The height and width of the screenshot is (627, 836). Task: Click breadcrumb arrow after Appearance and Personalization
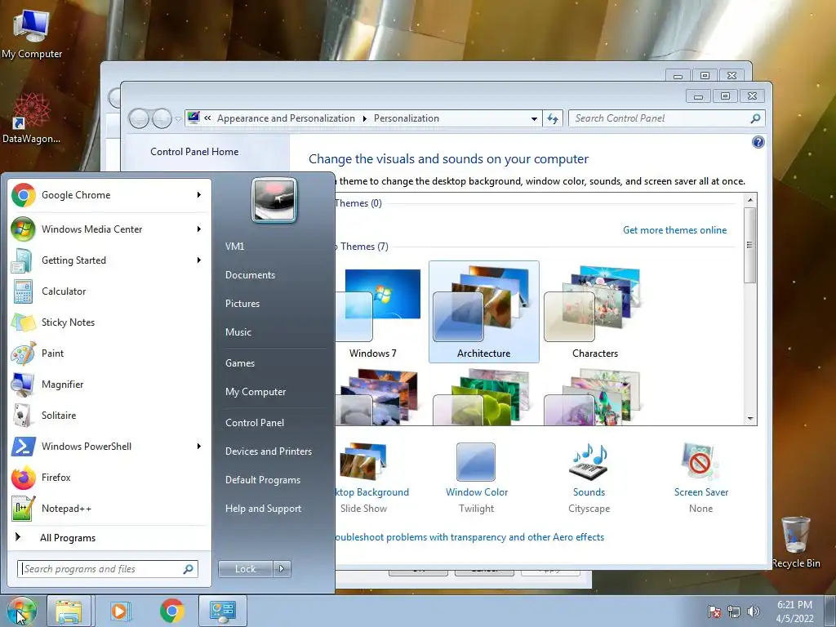pos(365,118)
